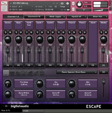Open the instrument info icon
Viewport: 112px width, 113px height.
67,3
